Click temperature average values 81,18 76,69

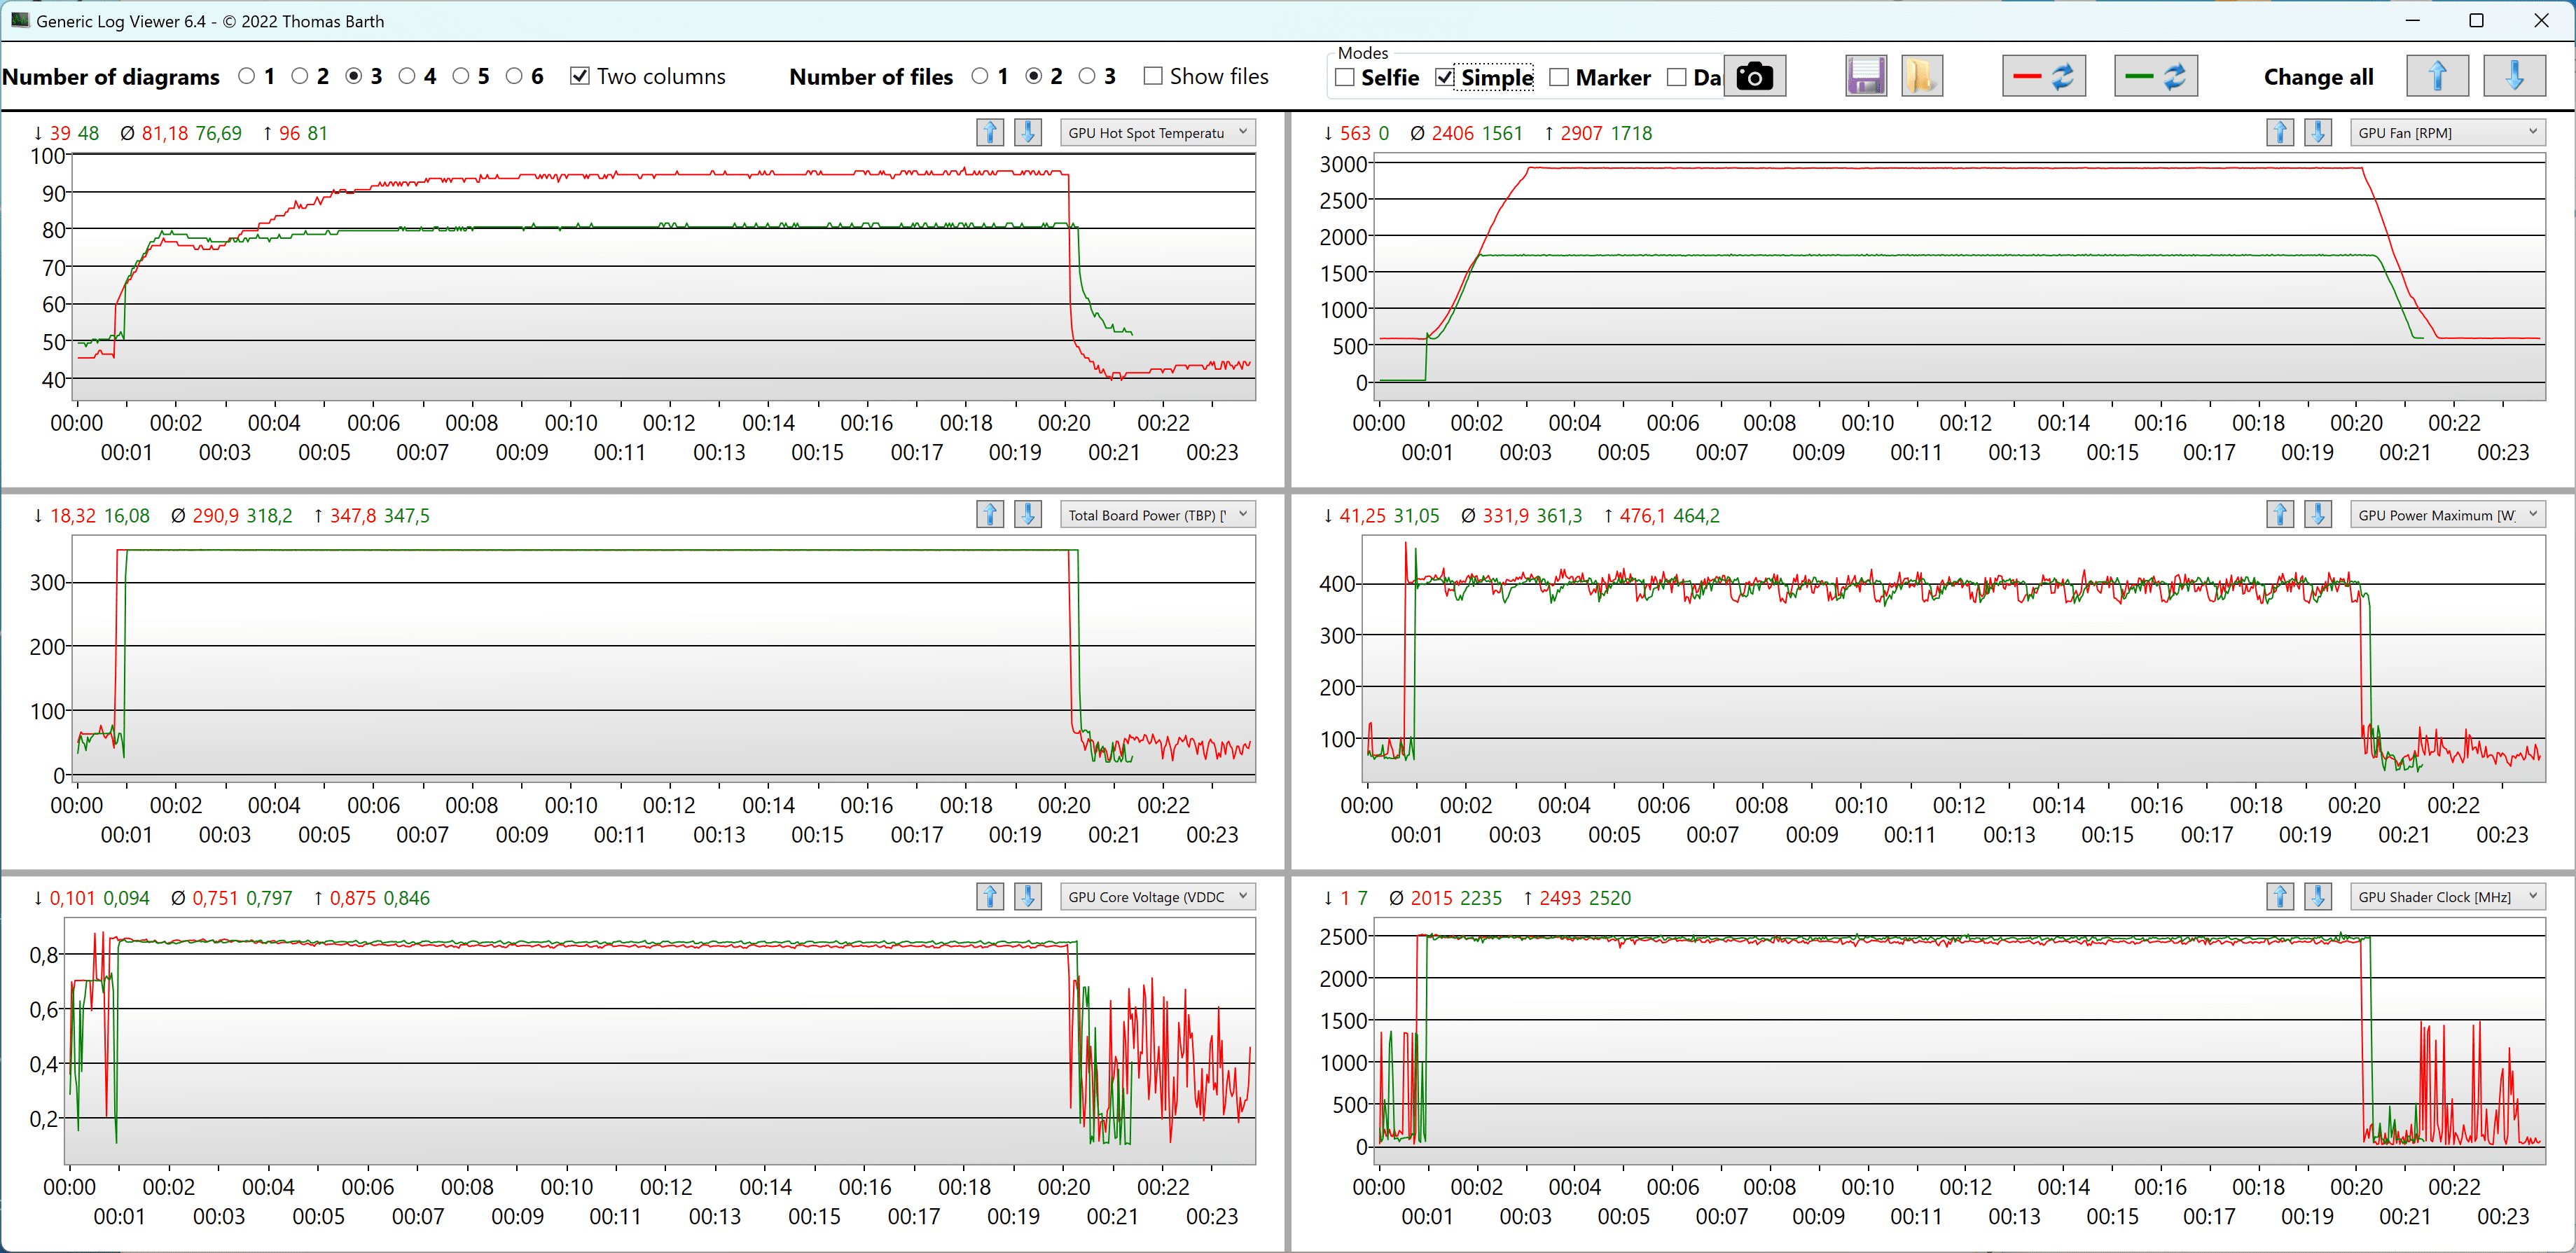(191, 133)
